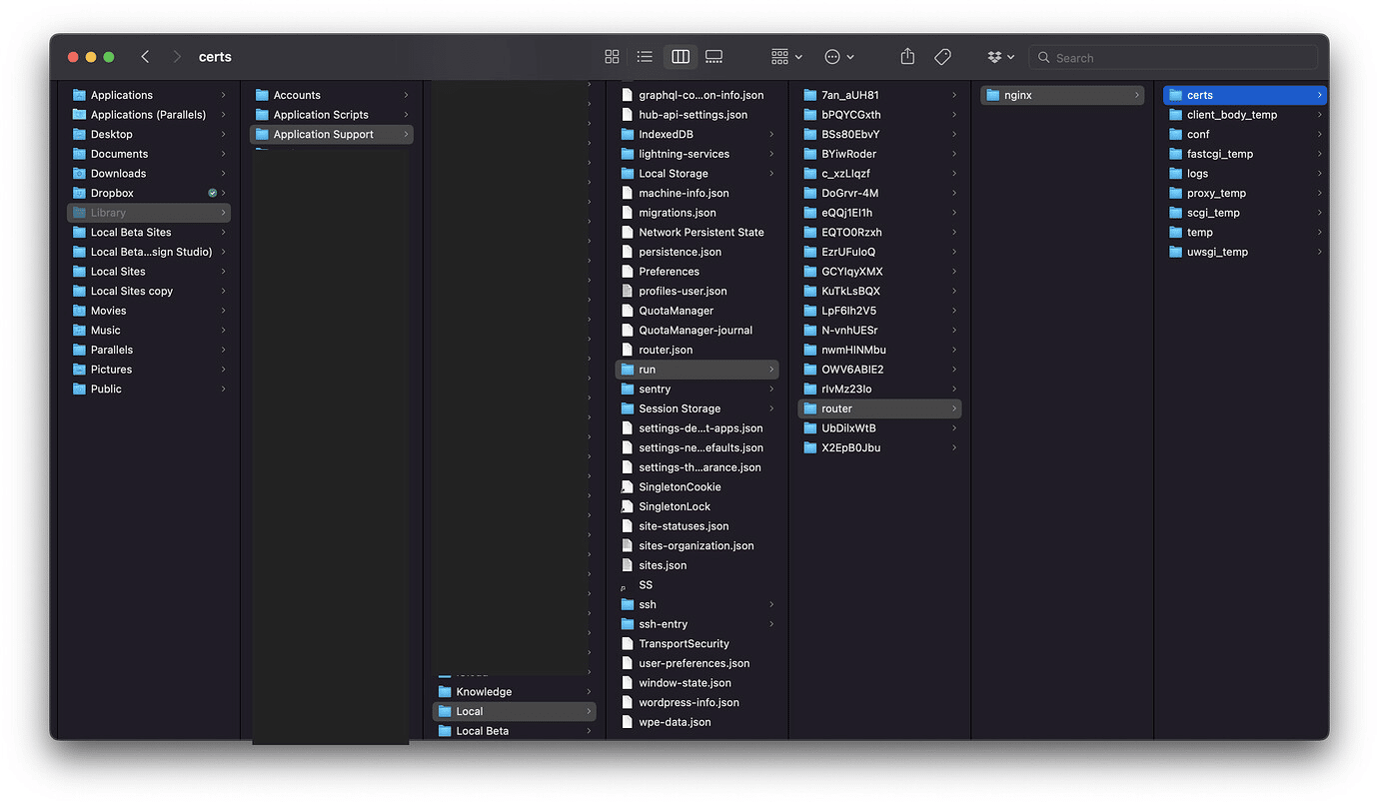Go back with the toolbar back arrow
The image size is (1379, 805).
(145, 57)
